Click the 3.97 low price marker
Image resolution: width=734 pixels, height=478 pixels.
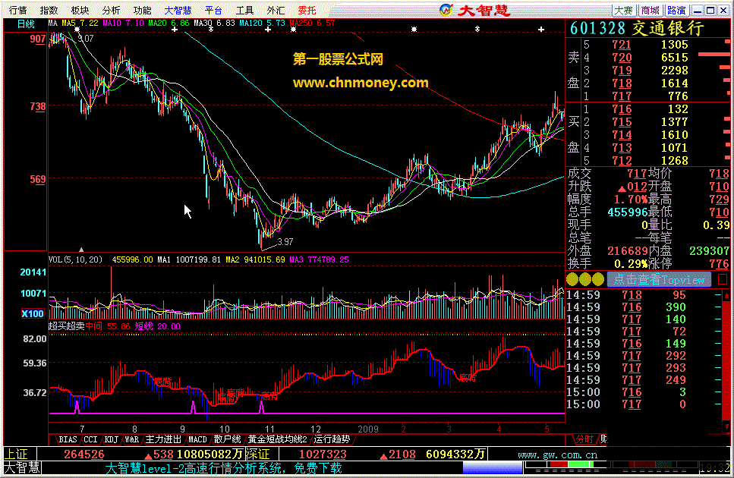click(285, 242)
